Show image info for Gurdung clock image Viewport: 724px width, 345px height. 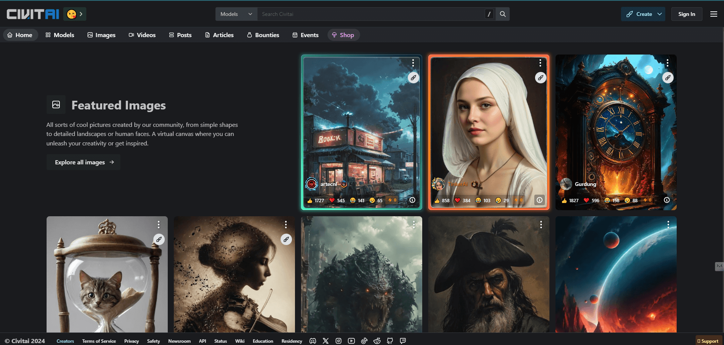tap(667, 200)
